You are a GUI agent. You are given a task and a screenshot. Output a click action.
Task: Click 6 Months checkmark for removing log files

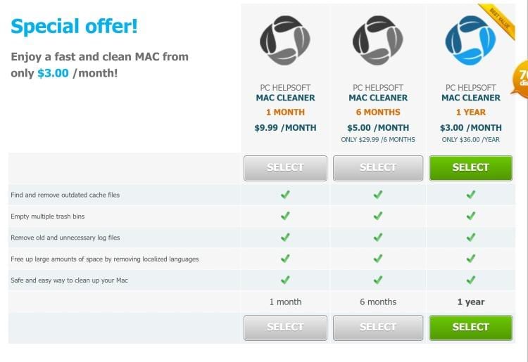(378, 237)
